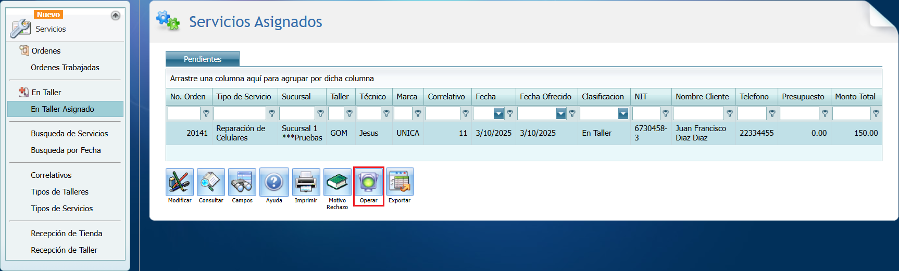Open Motivo Rechazo book icon
This screenshot has height=271, width=899.
(x=338, y=182)
